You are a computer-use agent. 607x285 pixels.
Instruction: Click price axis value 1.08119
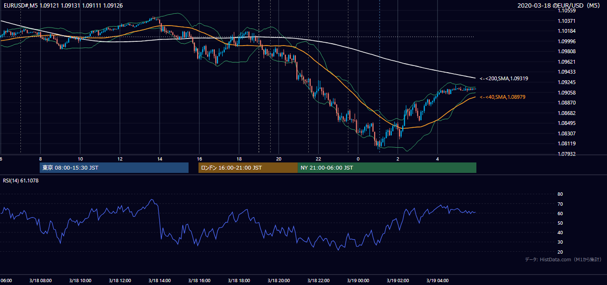[567, 143]
